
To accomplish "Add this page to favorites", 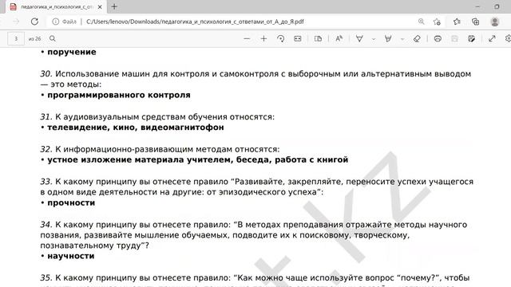I will coord(437,22).
